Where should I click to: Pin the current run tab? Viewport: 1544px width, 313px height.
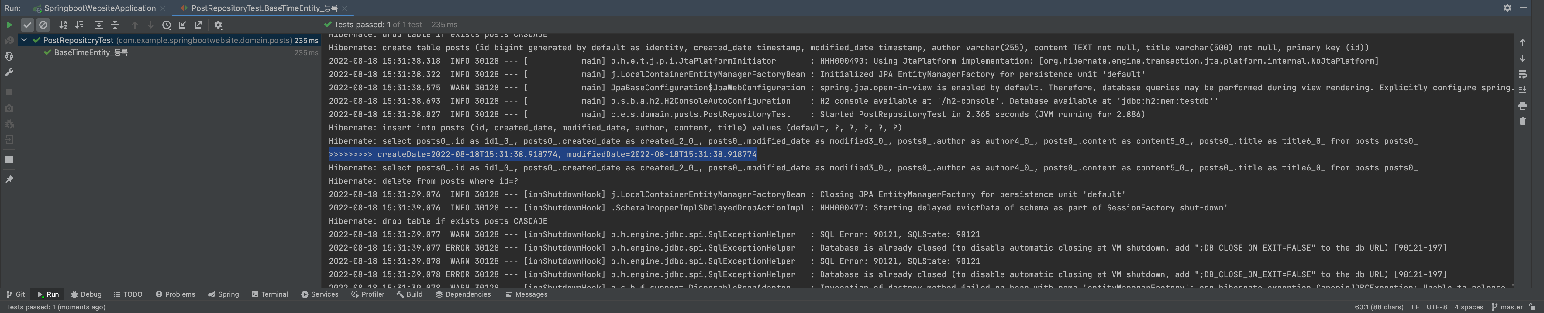(x=9, y=180)
